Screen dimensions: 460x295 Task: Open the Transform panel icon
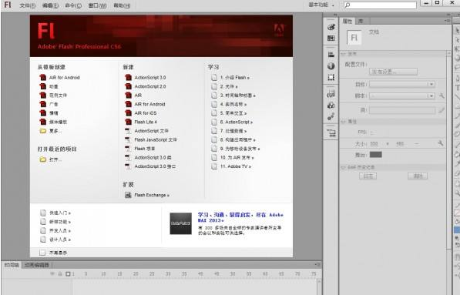(331, 78)
